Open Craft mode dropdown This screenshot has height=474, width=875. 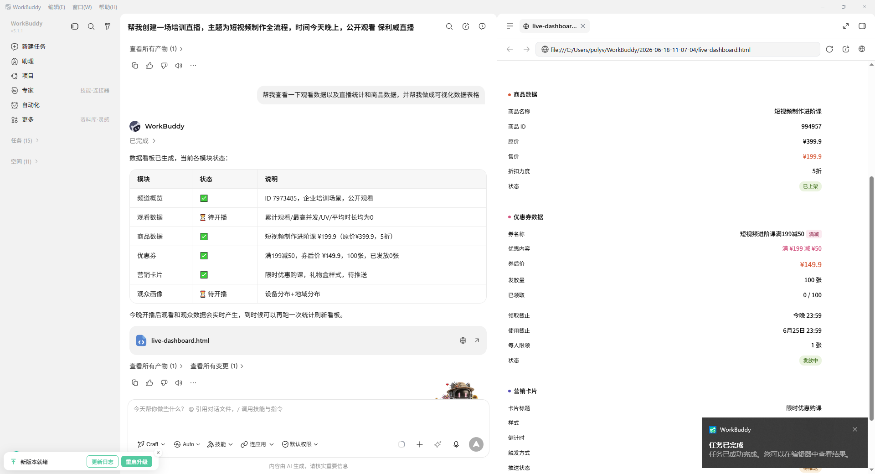coord(152,444)
